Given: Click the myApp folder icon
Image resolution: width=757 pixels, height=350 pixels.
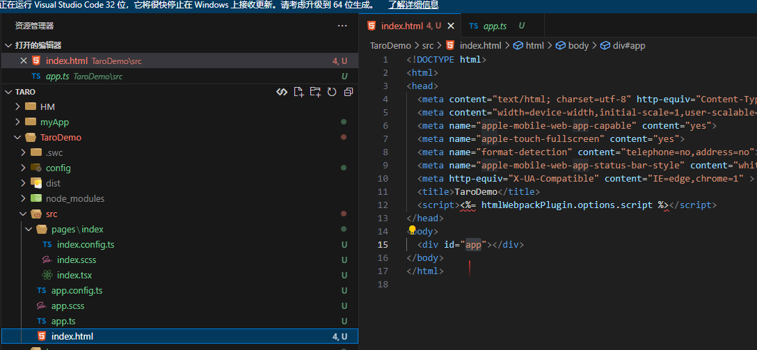Looking at the screenshot, I should (x=31, y=122).
